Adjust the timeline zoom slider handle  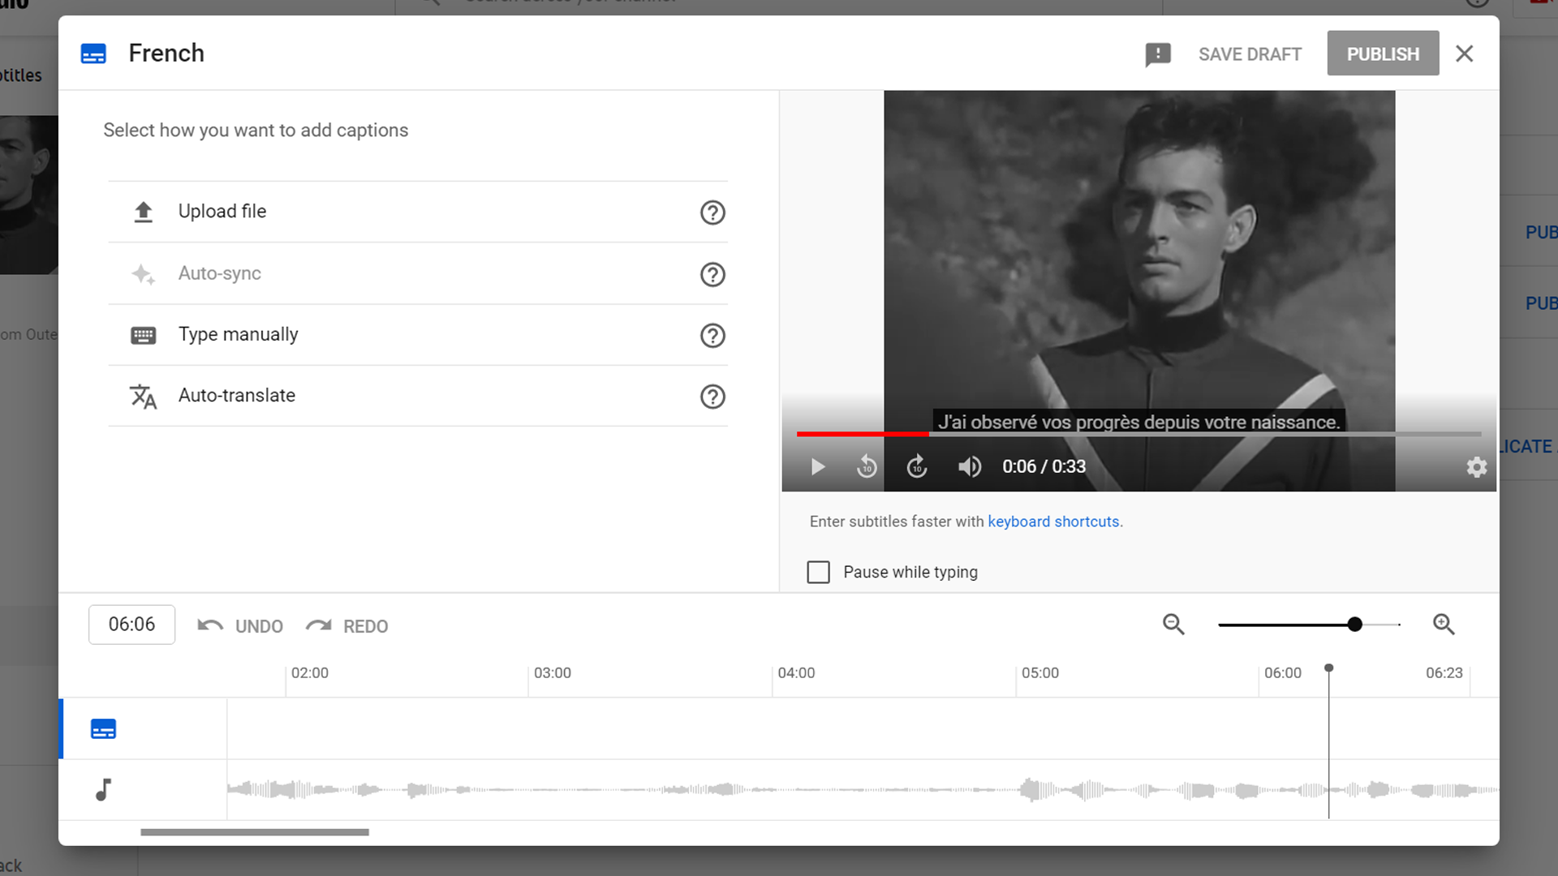pyautogui.click(x=1354, y=625)
